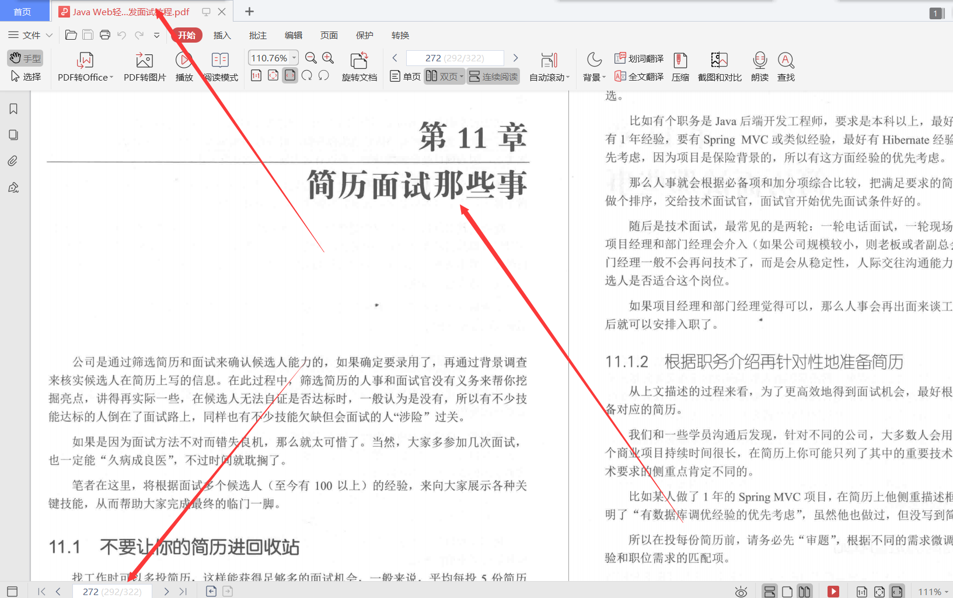Switch to the 批注 tab

tap(257, 36)
